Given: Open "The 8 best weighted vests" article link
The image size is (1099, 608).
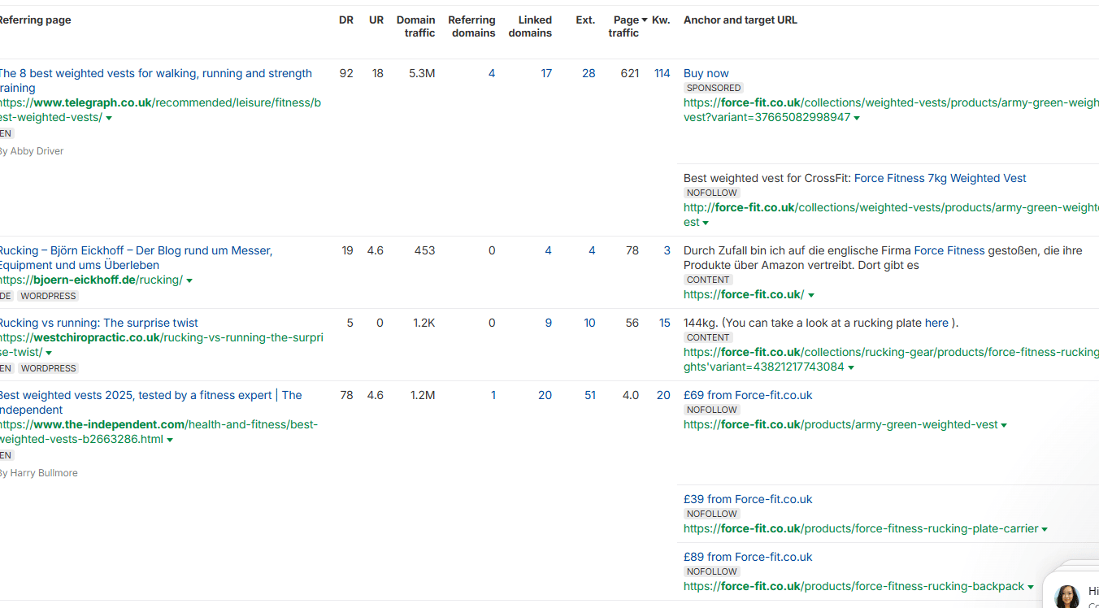Looking at the screenshot, I should point(154,73).
